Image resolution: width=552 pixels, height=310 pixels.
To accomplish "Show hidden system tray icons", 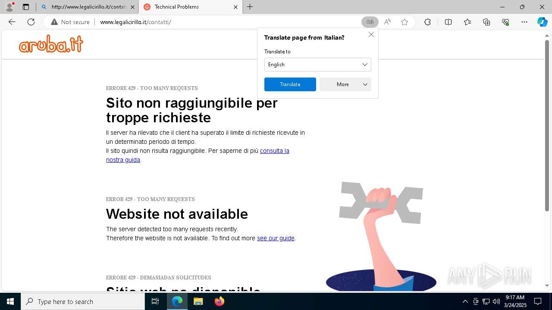I will tap(465, 301).
